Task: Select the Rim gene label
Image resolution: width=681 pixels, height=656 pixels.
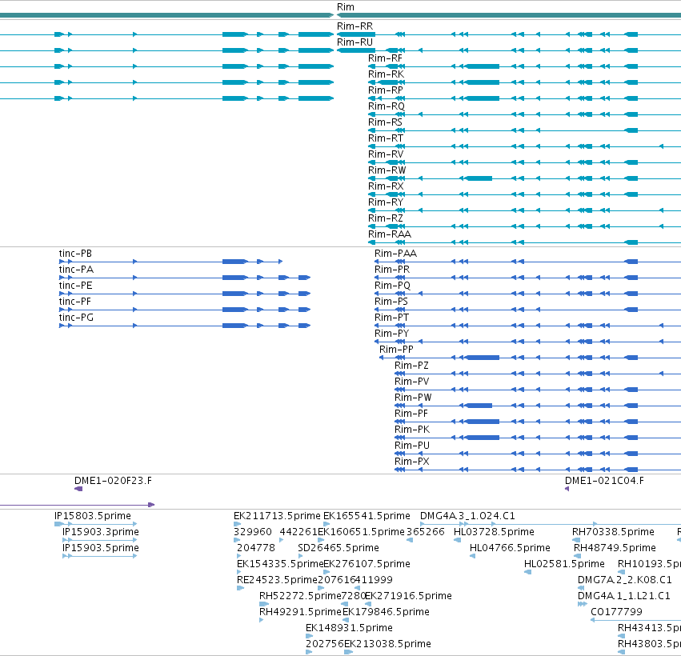Action: pos(345,7)
